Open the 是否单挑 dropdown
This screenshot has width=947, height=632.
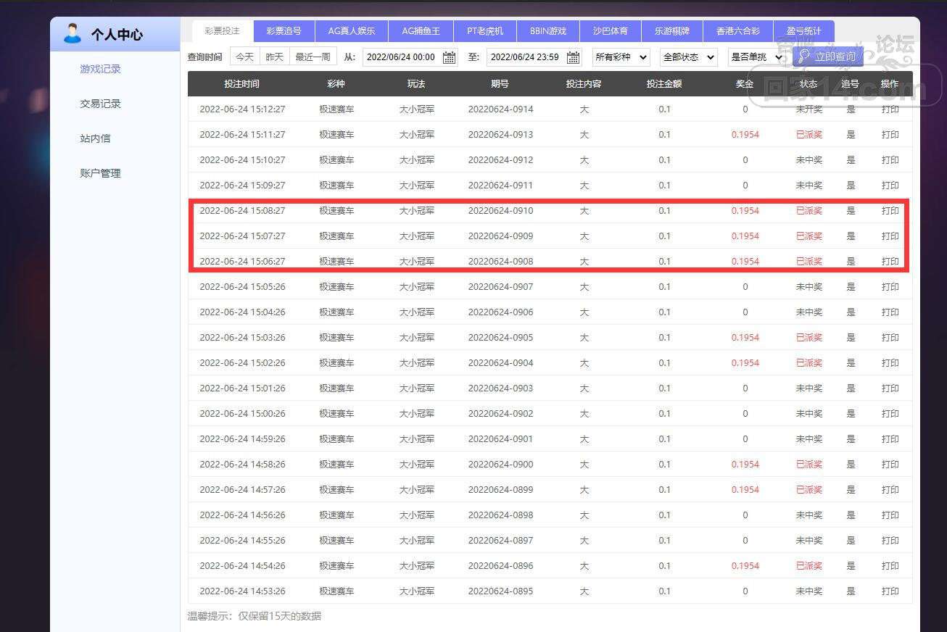coord(756,57)
